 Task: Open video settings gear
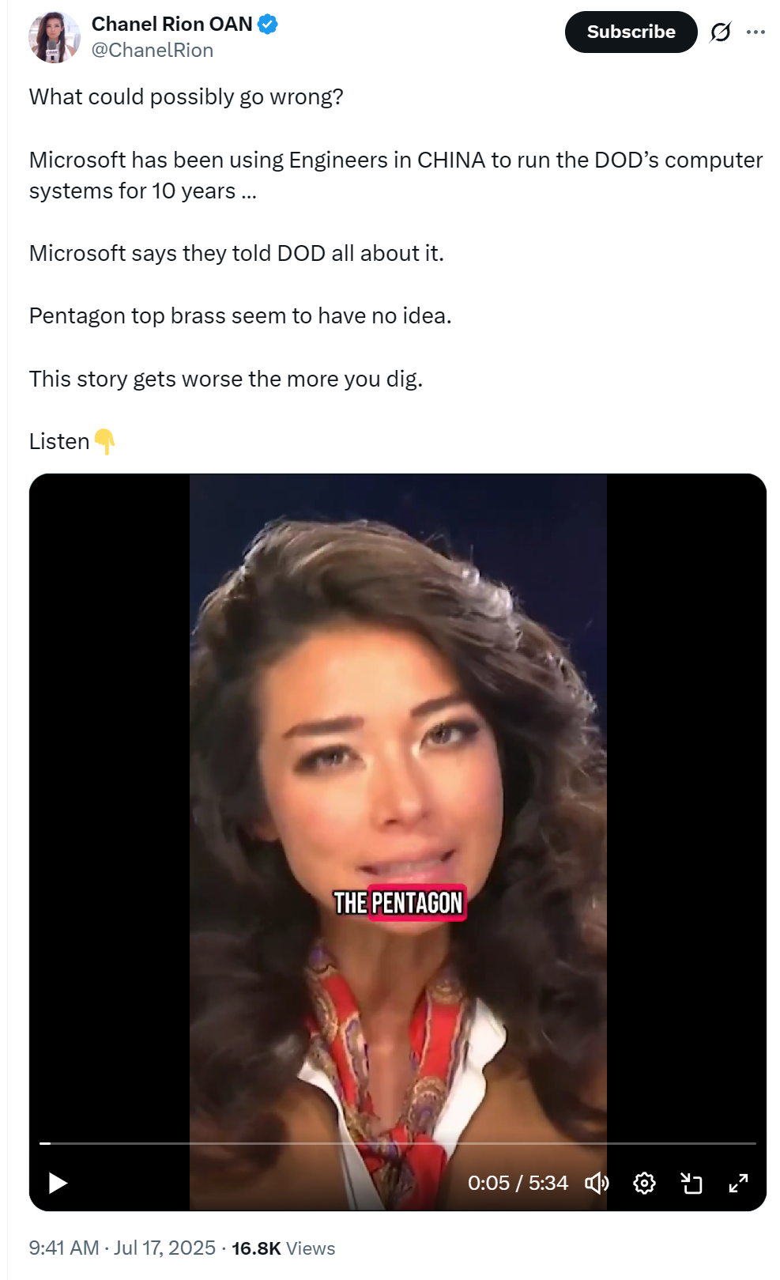click(644, 1183)
